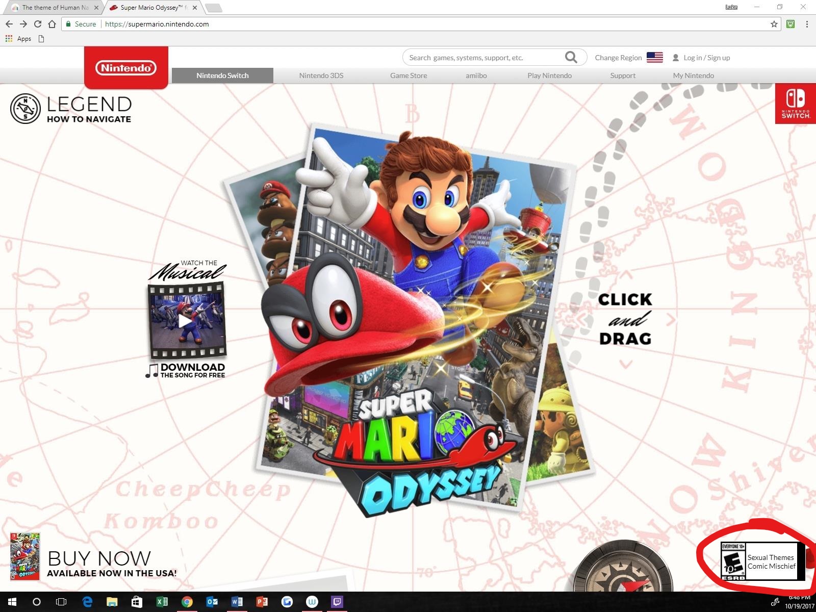
Task: Click the green extension icon in toolbar
Action: (x=790, y=24)
